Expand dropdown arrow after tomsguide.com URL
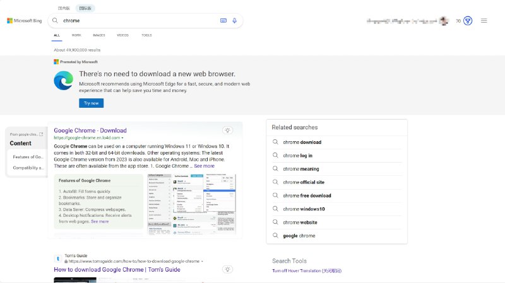505x283 pixels. [202, 262]
